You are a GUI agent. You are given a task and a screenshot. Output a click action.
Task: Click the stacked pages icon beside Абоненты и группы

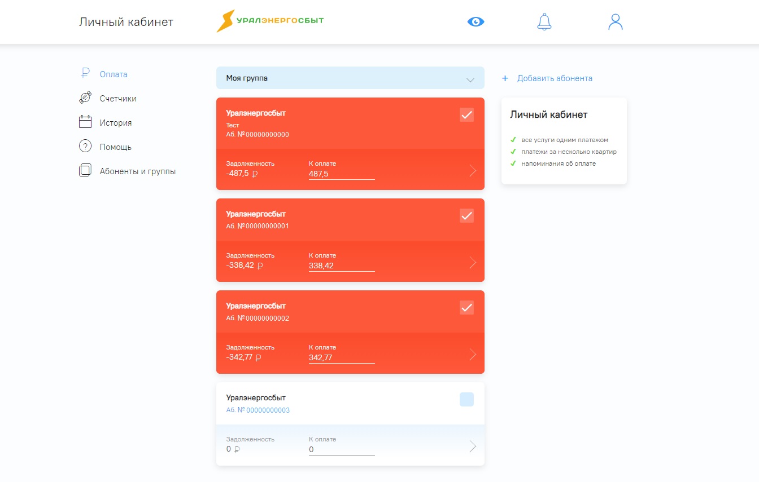click(x=85, y=171)
